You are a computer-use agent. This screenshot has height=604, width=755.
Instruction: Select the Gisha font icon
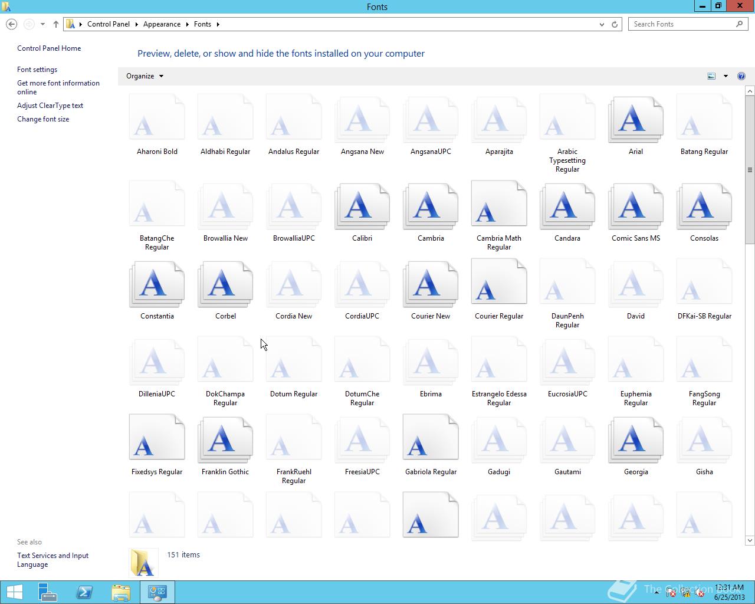704,441
